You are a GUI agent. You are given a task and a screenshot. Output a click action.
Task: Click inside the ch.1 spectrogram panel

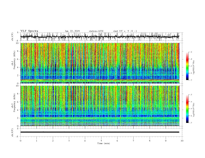(100, 63)
